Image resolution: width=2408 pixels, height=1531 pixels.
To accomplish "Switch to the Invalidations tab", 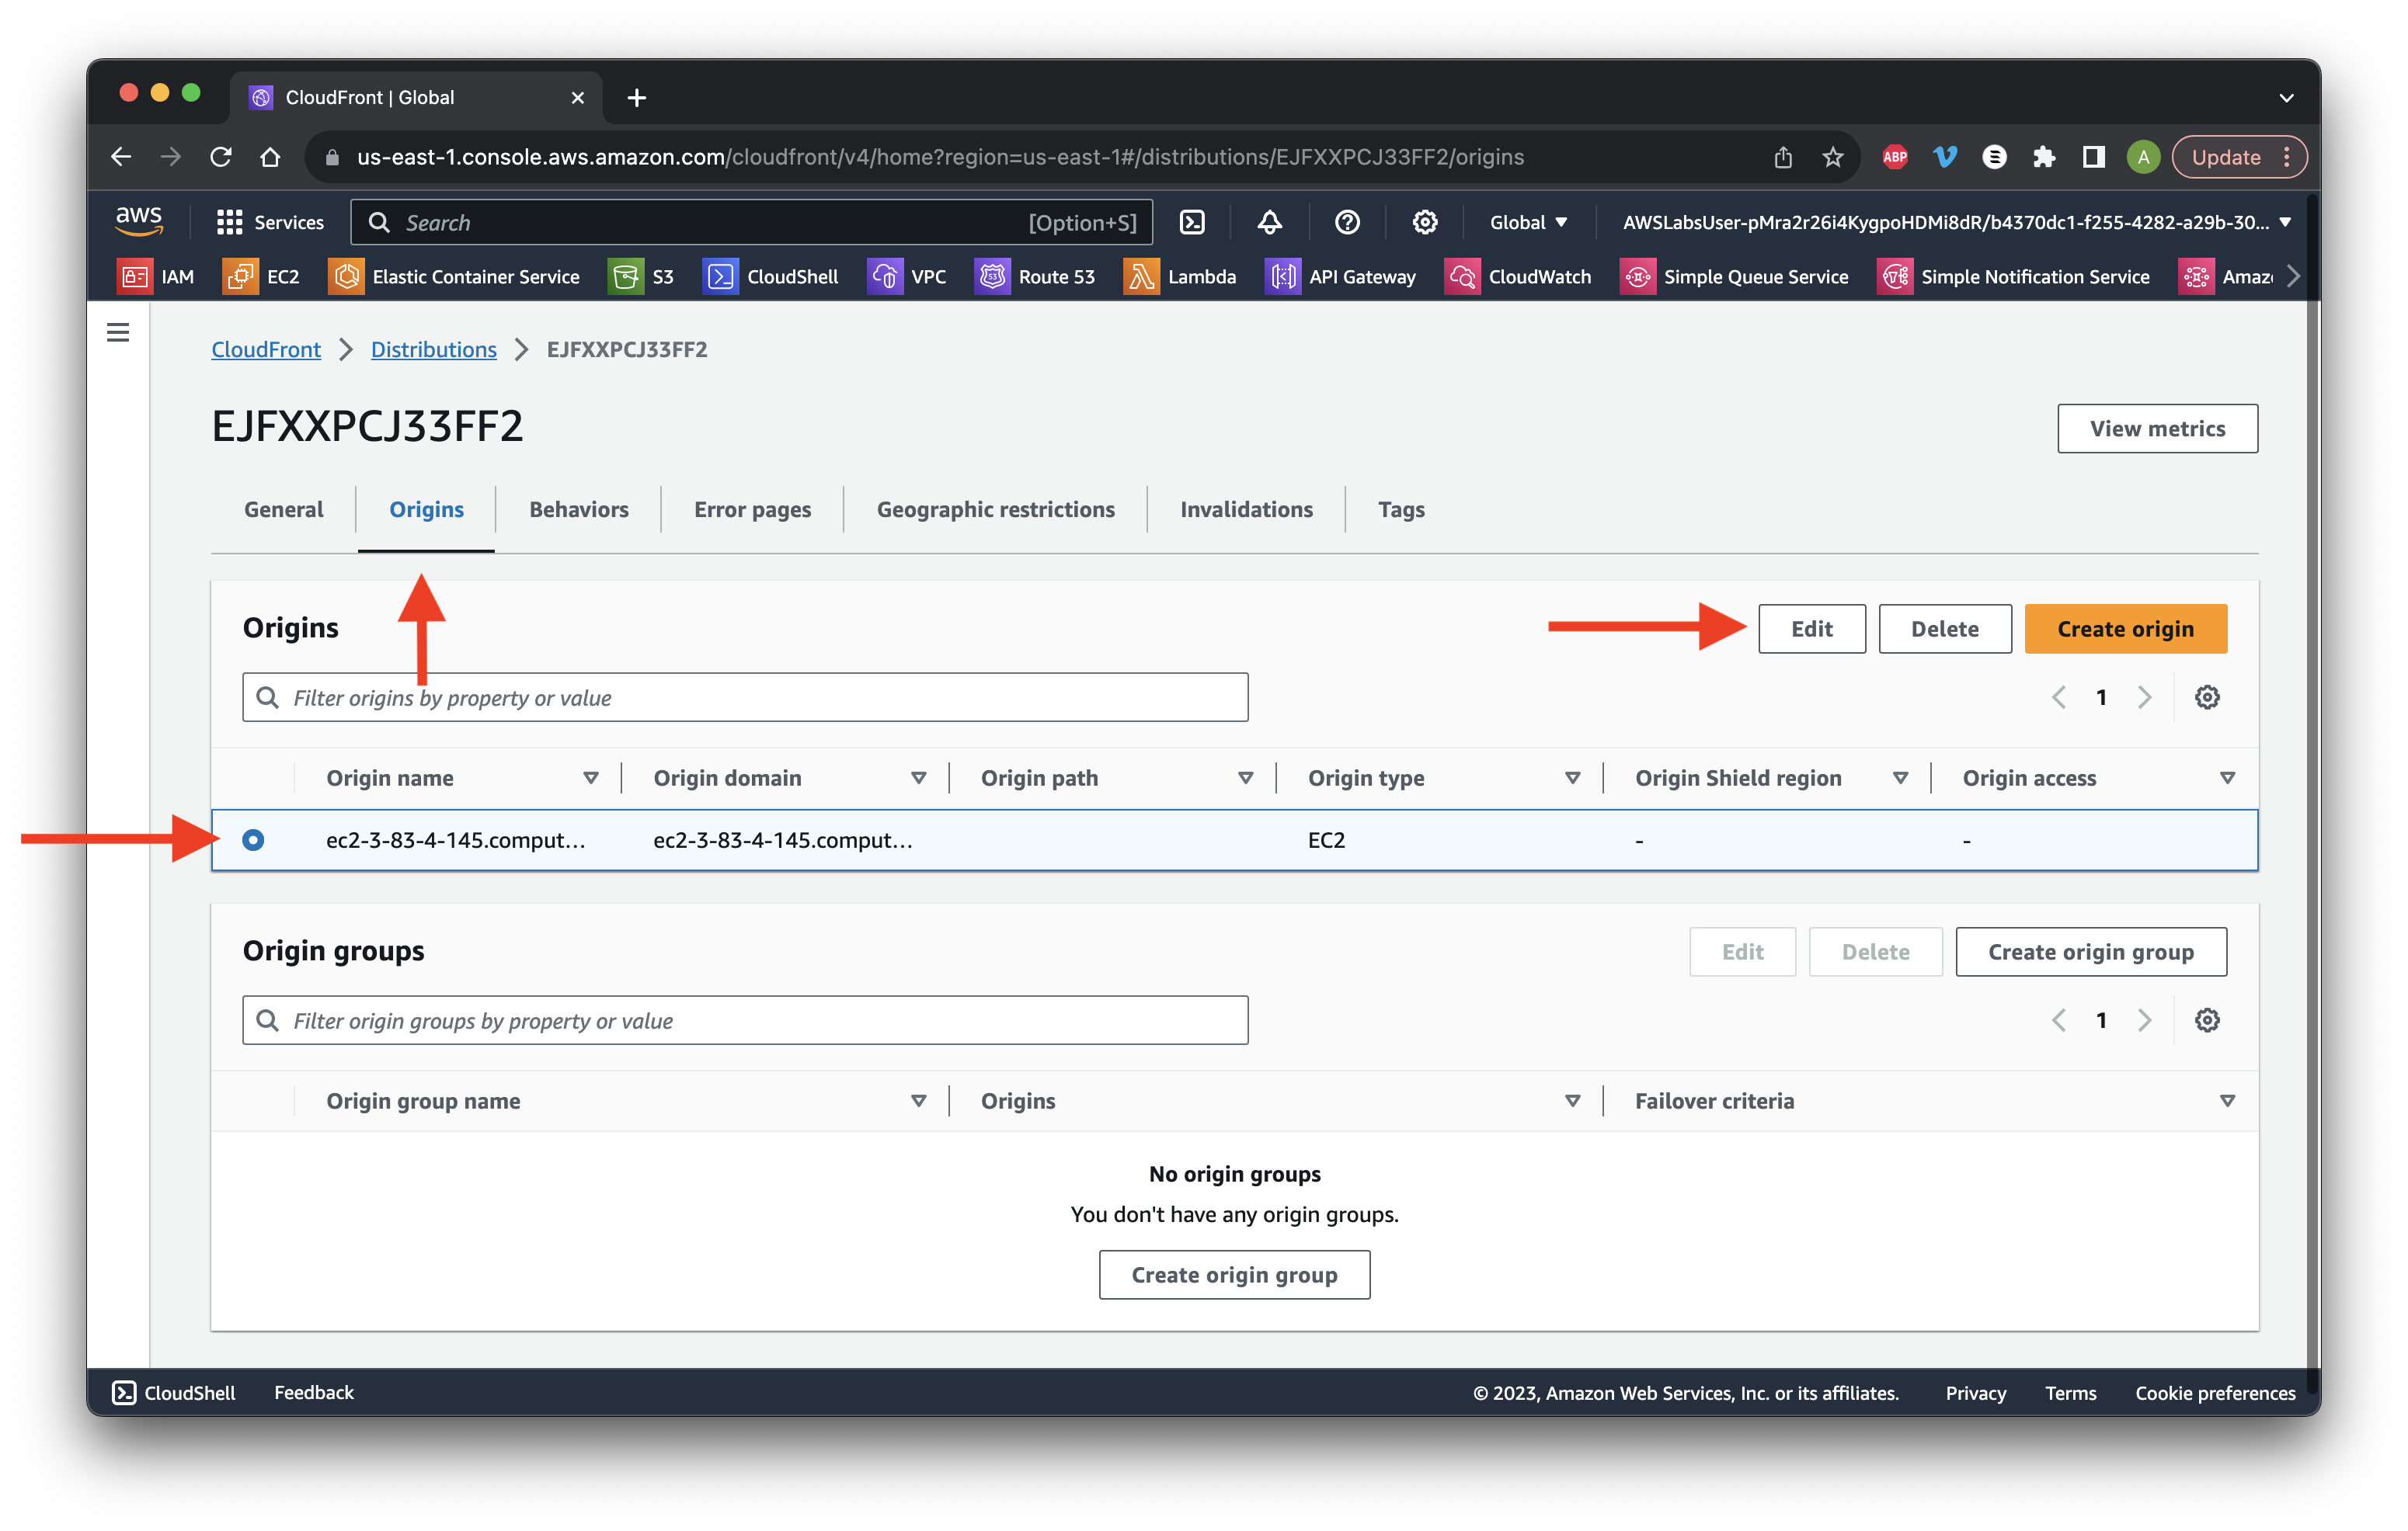I will [x=1246, y=509].
